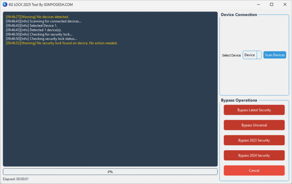Click the 'No devices detected' warning line

click(37, 17)
